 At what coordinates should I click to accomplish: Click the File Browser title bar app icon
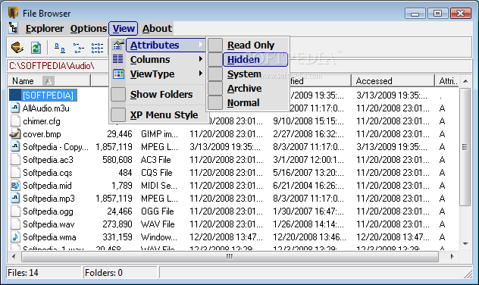14,13
